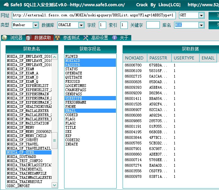Click the radiation icon for penetration test

pos(57,38)
